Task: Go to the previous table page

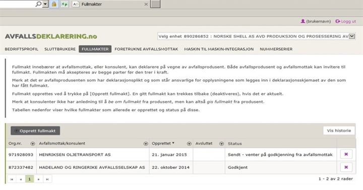Action: [21, 179]
